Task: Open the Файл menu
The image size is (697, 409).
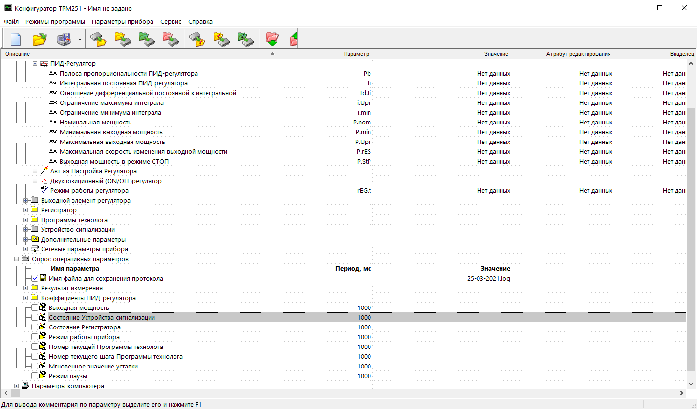Action: point(11,22)
